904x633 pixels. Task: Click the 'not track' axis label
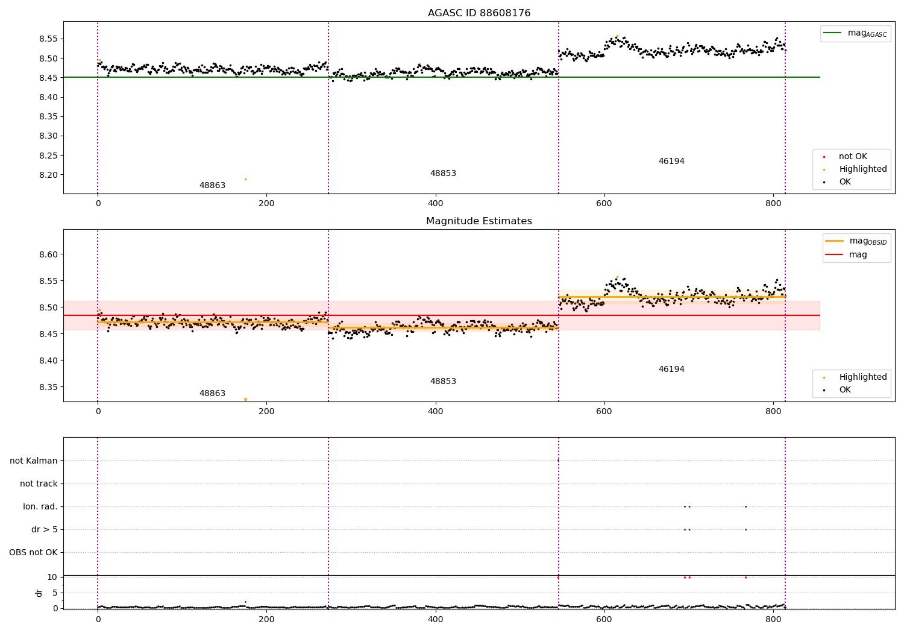pos(39,484)
